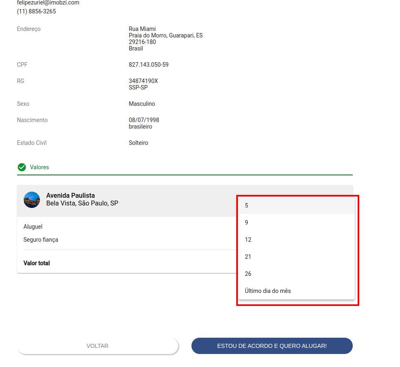The image size is (400, 367).
Task: Click the green check icon beside Valores
Action: coord(22,167)
